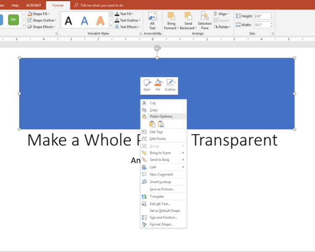Click the Style button in mini toolbar
This screenshot has width=315, height=252.
click(x=147, y=85)
